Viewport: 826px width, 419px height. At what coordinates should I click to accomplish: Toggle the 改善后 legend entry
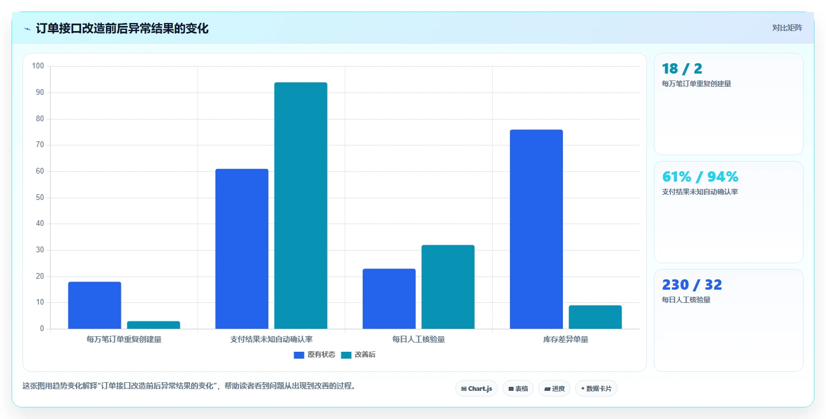(x=358, y=355)
